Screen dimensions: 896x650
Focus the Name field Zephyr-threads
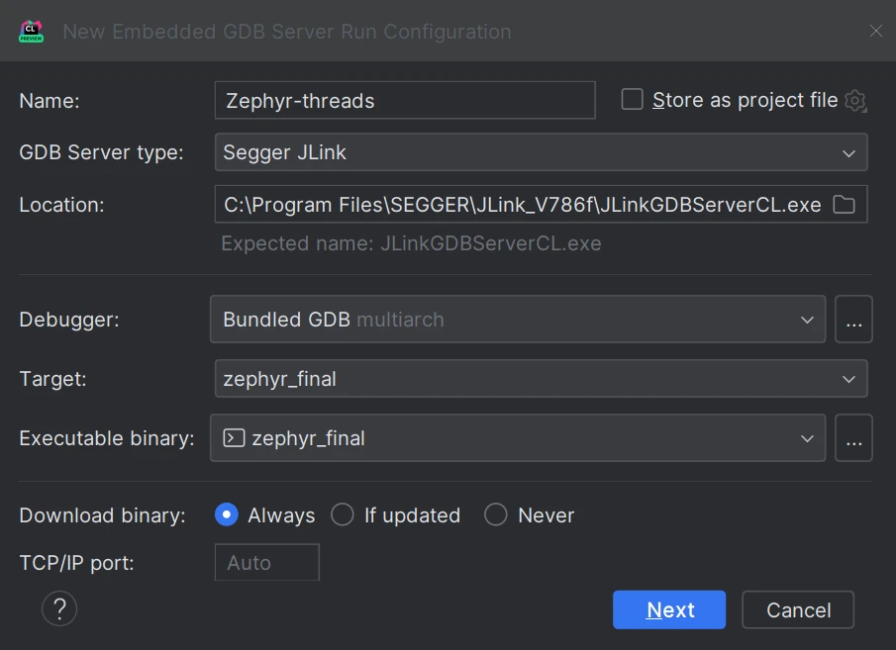tap(404, 101)
